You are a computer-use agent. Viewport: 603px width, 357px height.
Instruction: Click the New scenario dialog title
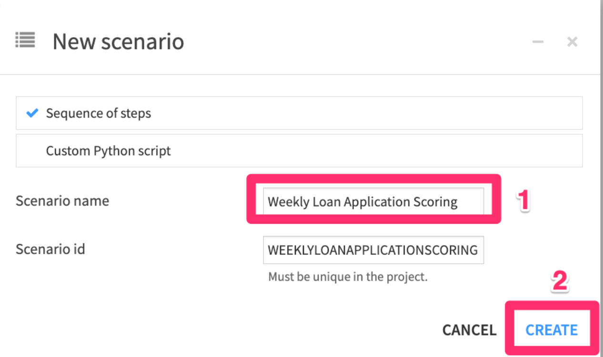point(118,41)
